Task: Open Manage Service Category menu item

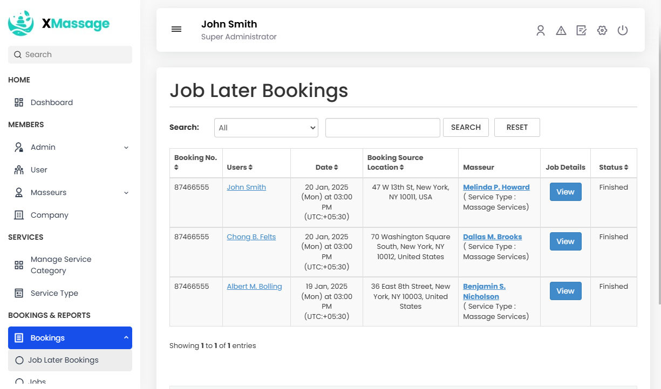Action: 60,265
